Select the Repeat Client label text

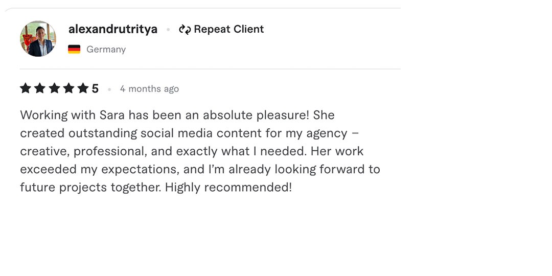coord(229,29)
